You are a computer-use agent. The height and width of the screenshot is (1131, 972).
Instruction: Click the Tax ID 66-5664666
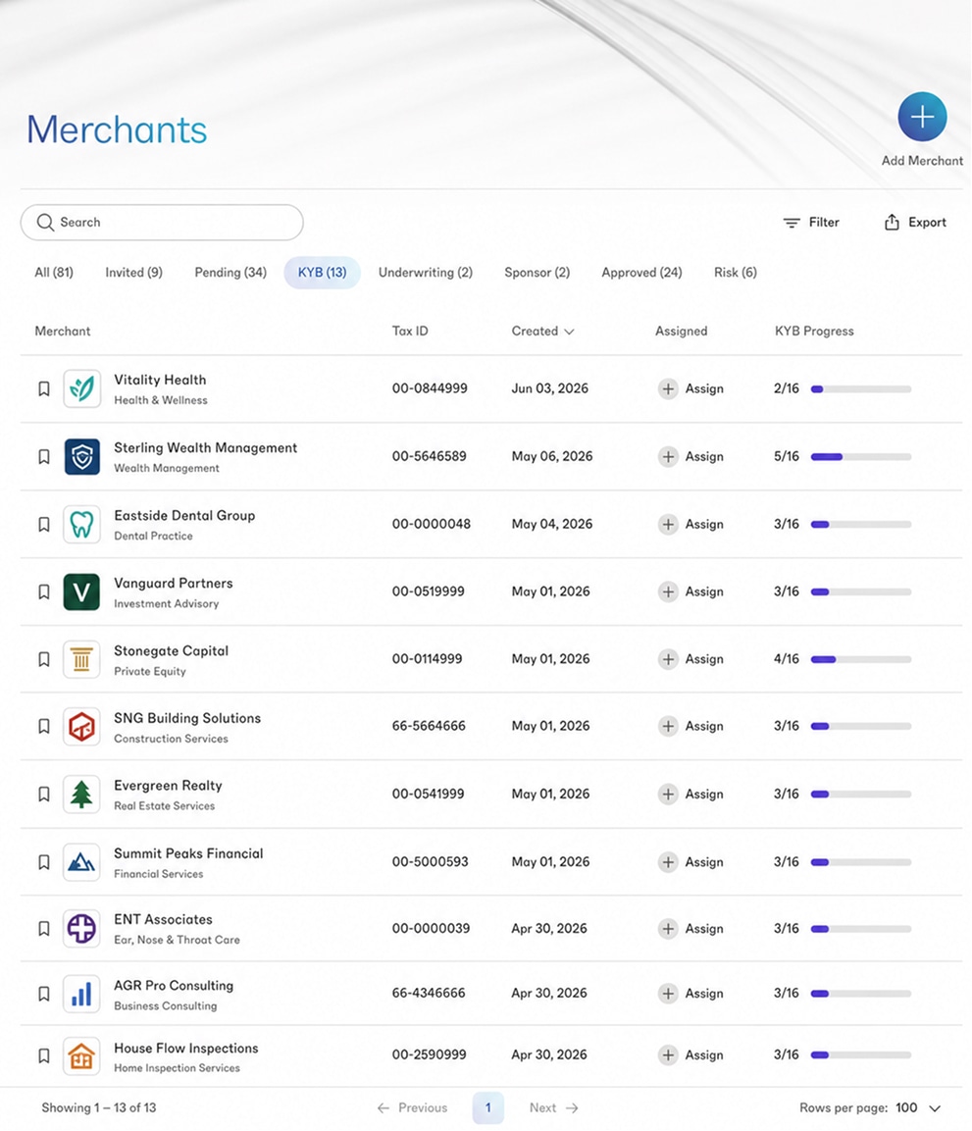click(x=429, y=726)
